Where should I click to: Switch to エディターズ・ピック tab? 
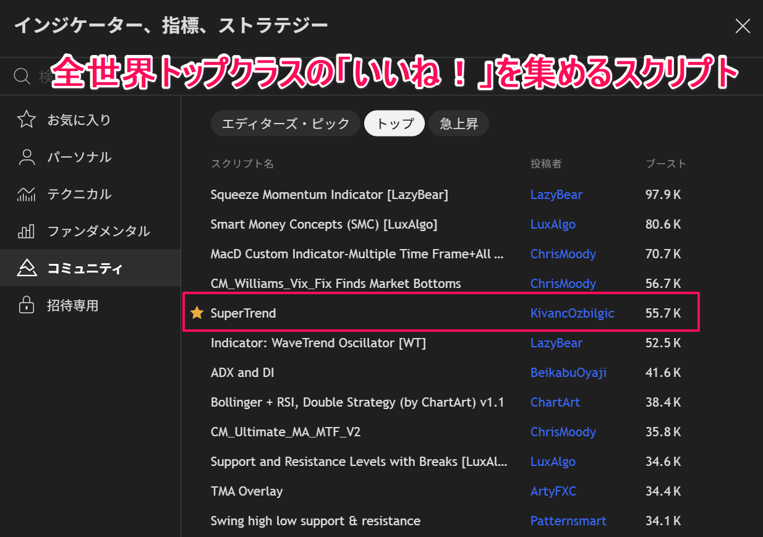pyautogui.click(x=286, y=124)
